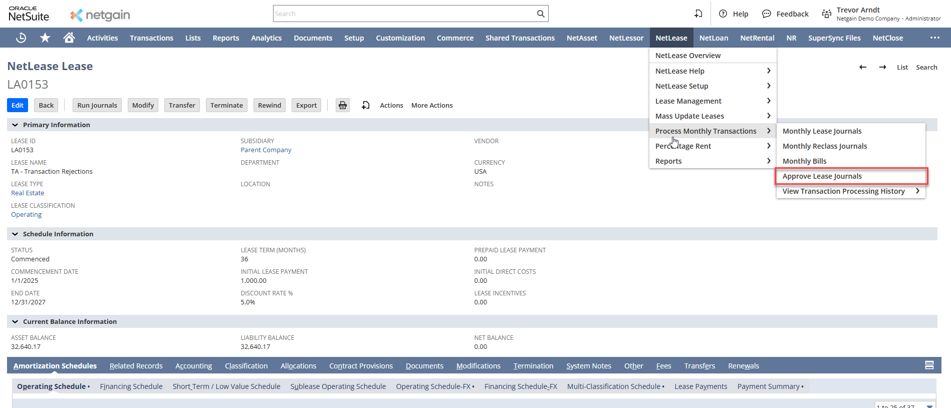Click the Rewind button
This screenshot has height=408, width=951.
[270, 105]
